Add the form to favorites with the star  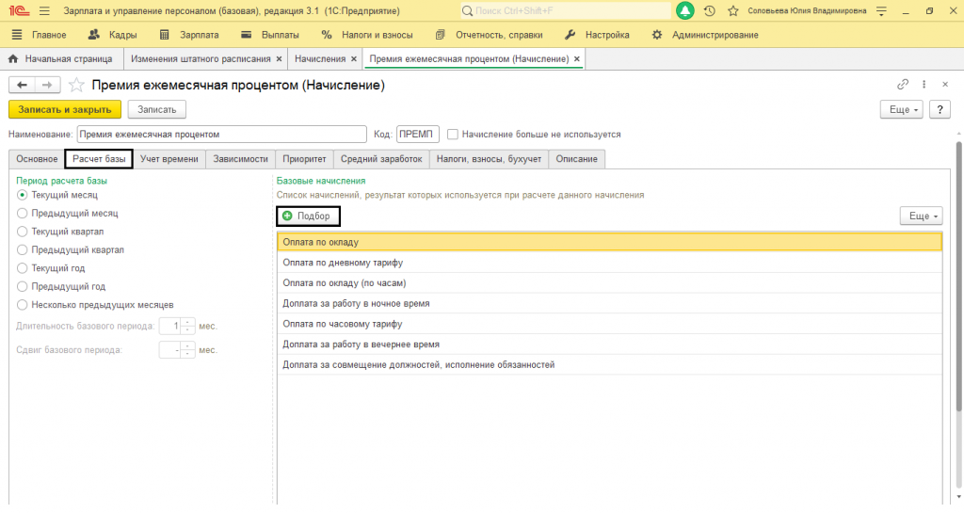76,85
